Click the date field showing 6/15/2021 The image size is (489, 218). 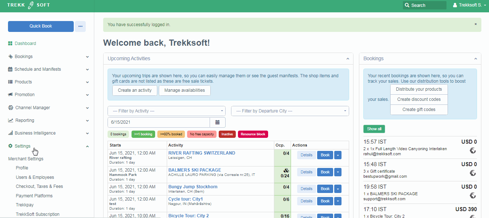coord(158,122)
